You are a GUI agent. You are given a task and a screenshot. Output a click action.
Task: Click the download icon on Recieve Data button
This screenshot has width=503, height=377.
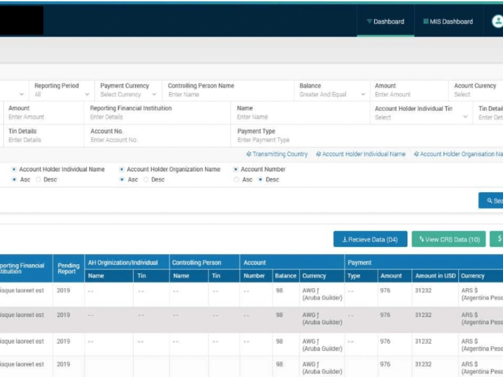click(x=345, y=239)
